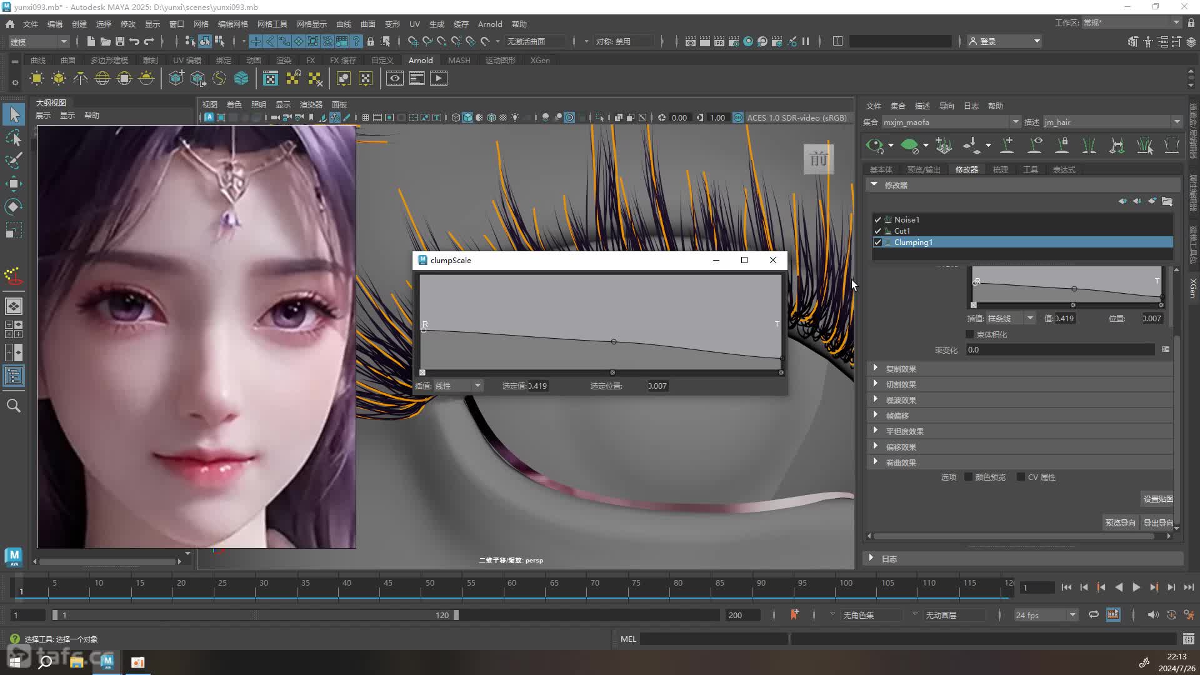Image resolution: width=1200 pixels, height=675 pixels.
Task: Disable the Clumping1 modifier checkbox
Action: [877, 242]
